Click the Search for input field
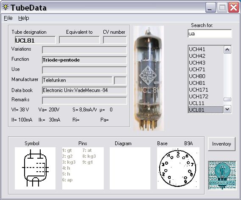 point(210,33)
